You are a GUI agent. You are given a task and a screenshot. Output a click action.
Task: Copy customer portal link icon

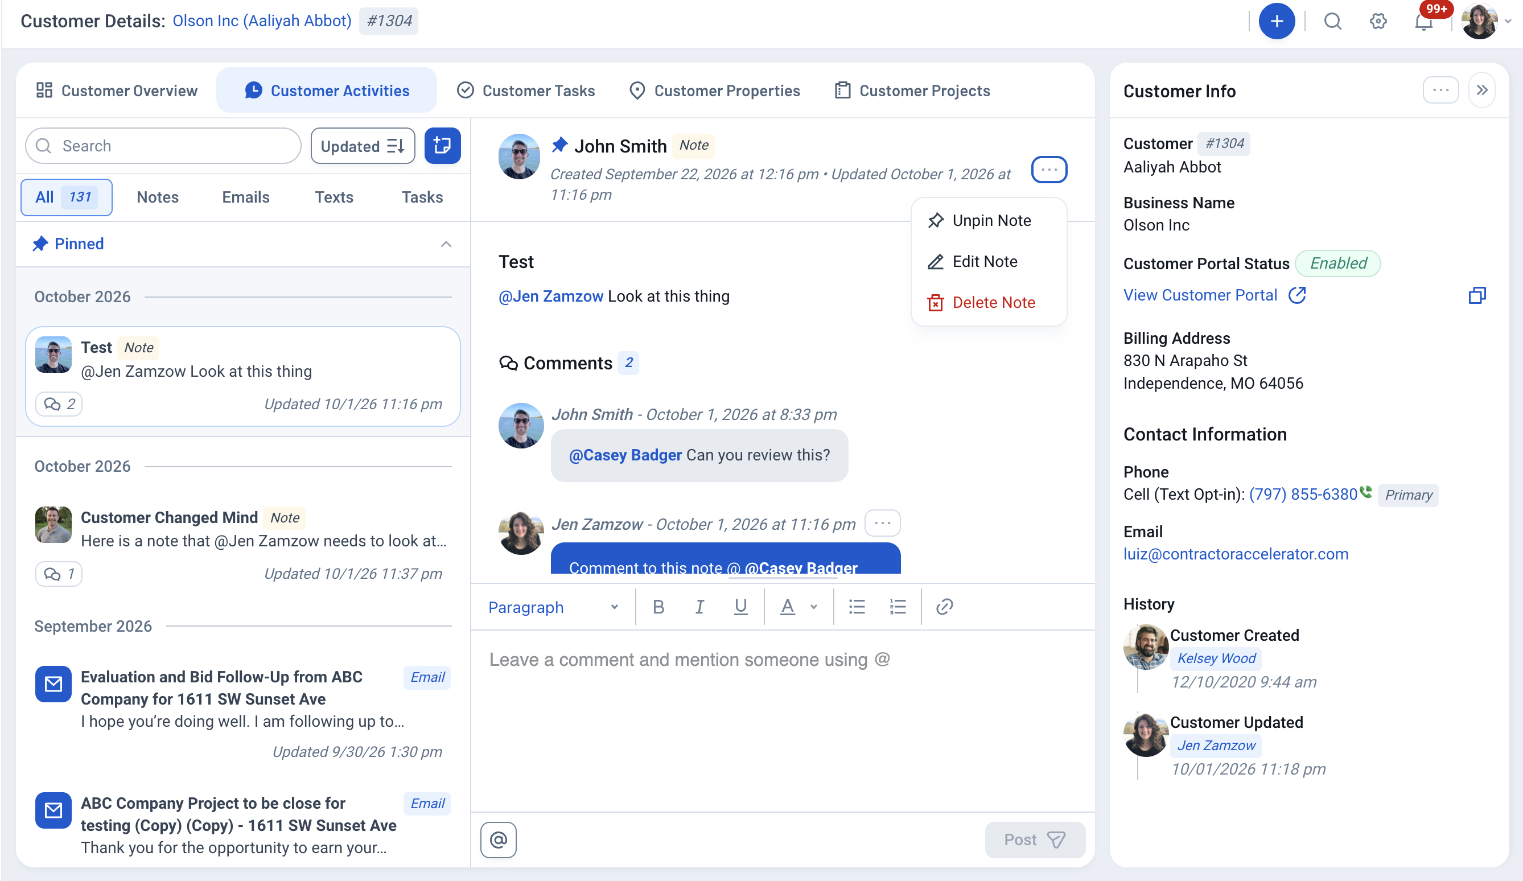coord(1477,295)
